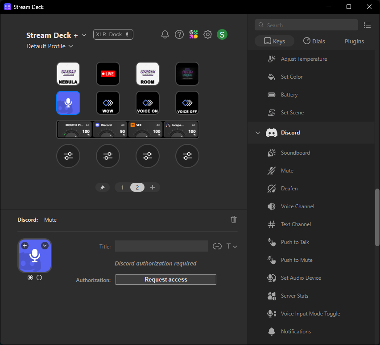Viewport: 380px width, 345px height.
Task: Select the blue Discord mute microphone key
Action: click(x=68, y=103)
